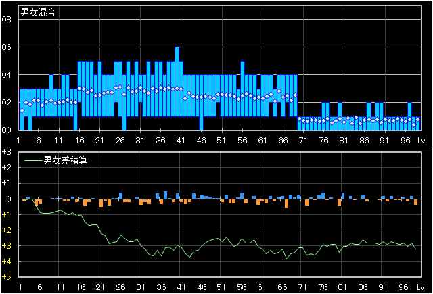
Task: Click x-axis label 31 on the top chart
Action: coord(140,141)
